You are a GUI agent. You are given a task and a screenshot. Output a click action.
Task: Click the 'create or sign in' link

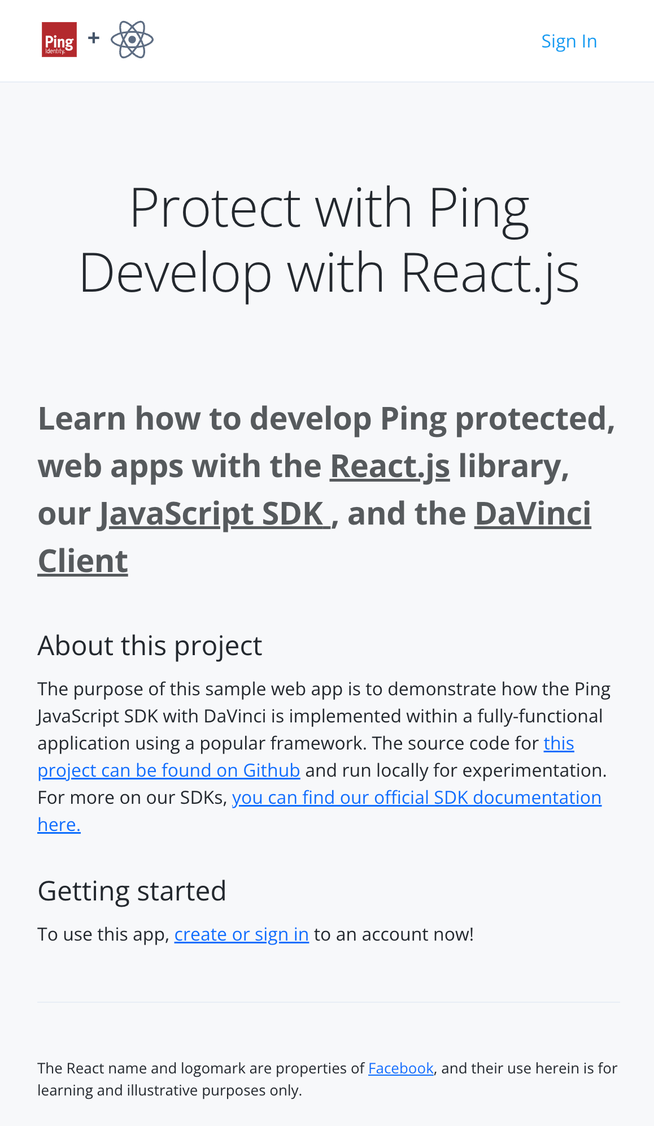(242, 934)
